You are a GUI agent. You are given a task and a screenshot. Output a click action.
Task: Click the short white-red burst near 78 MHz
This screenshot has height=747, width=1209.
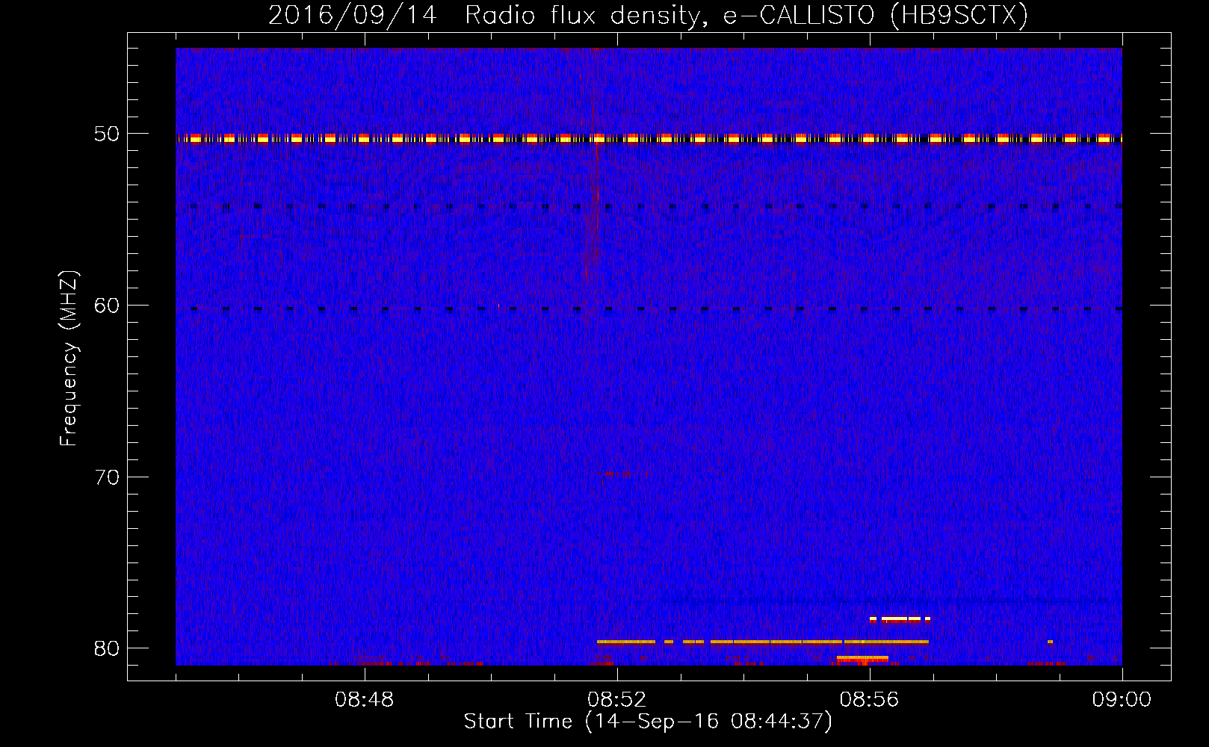tap(900, 619)
